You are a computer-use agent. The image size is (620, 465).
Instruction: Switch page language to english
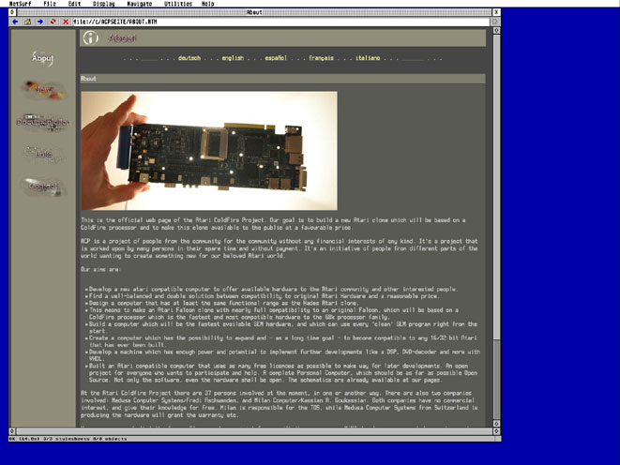pyautogui.click(x=233, y=58)
